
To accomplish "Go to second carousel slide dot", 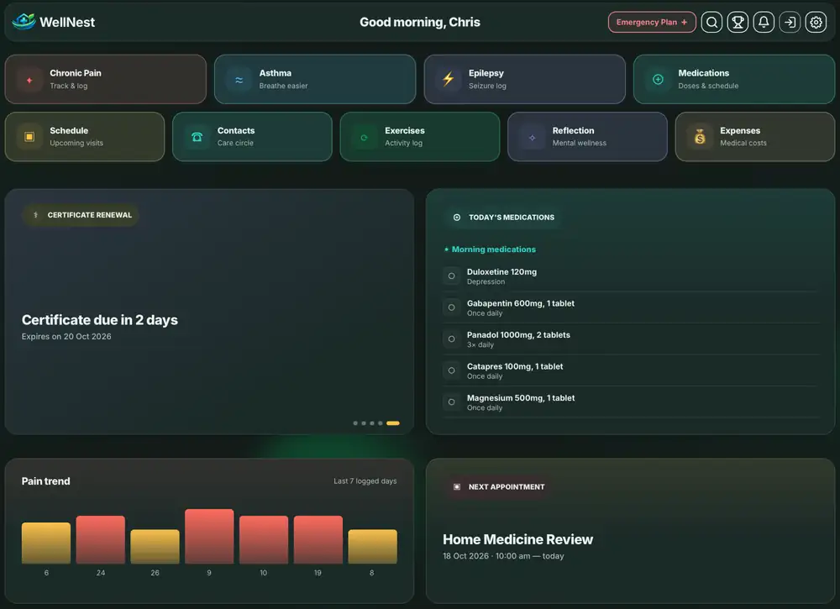I will point(364,423).
